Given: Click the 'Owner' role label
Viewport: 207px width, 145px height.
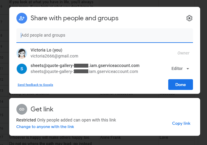Looking at the screenshot, I should (x=183, y=53).
